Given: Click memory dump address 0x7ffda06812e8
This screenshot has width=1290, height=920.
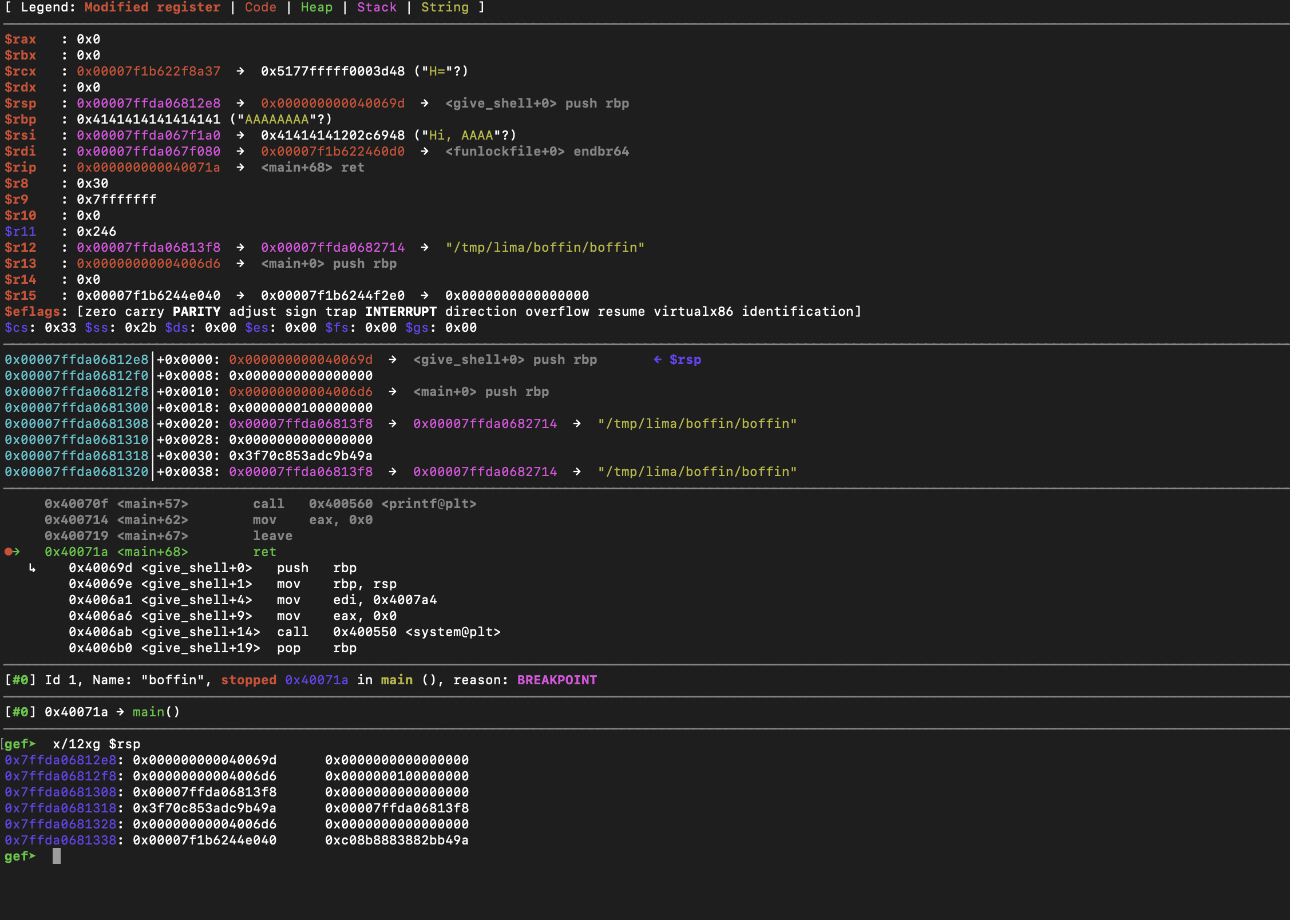Looking at the screenshot, I should [61, 760].
